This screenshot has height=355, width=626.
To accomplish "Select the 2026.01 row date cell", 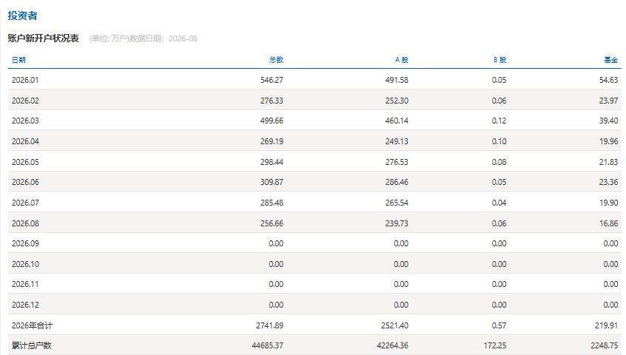I will pyautogui.click(x=25, y=80).
